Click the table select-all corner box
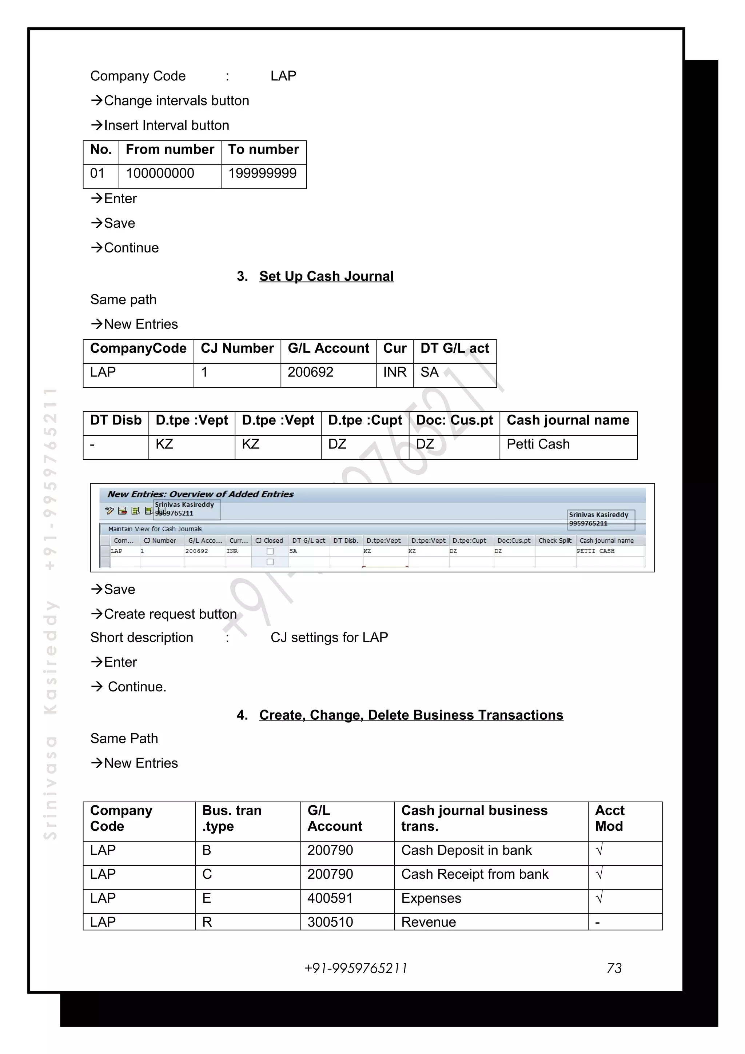The image size is (745, 1054). [105, 541]
